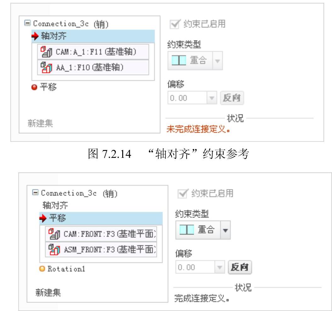Screen dimensions: 332x311
Task: Click the AA_1:F10 assembly reference icon
Action: 46,67
